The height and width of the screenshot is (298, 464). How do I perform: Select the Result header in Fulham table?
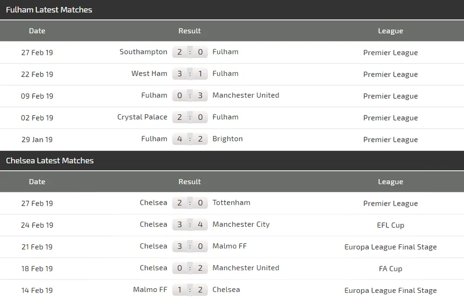coord(189,31)
